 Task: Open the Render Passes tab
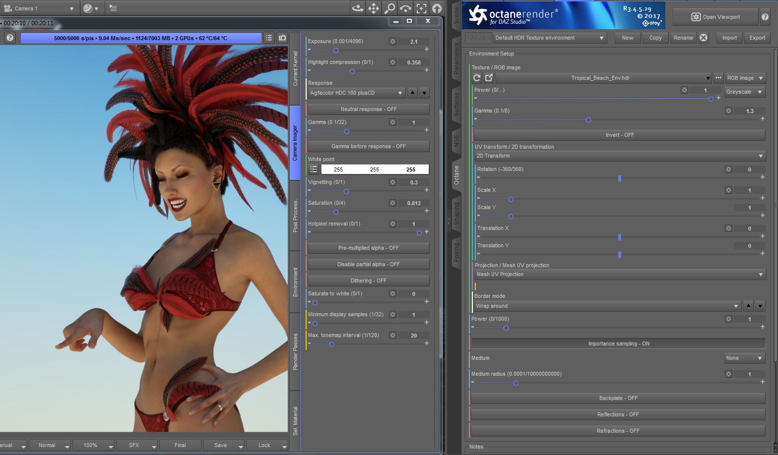(295, 351)
